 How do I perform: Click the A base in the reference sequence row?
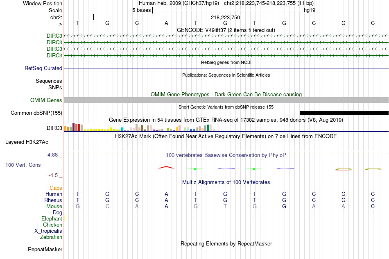166,23
